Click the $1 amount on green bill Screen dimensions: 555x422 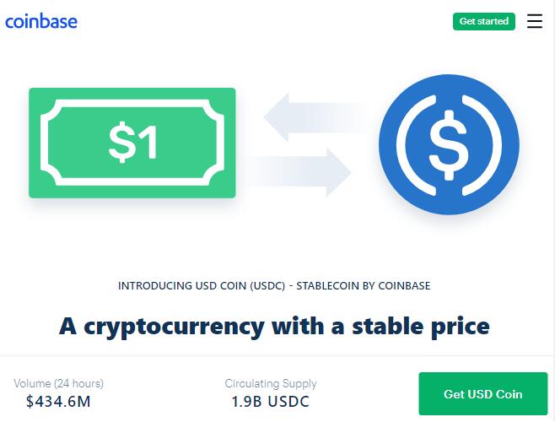point(133,142)
